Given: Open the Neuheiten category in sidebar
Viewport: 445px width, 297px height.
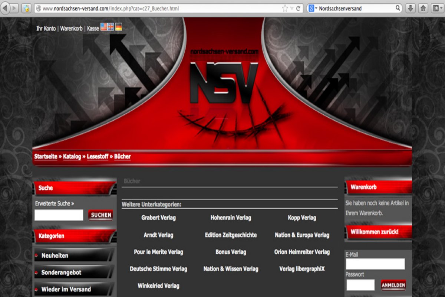Looking at the screenshot, I should click(x=55, y=255).
